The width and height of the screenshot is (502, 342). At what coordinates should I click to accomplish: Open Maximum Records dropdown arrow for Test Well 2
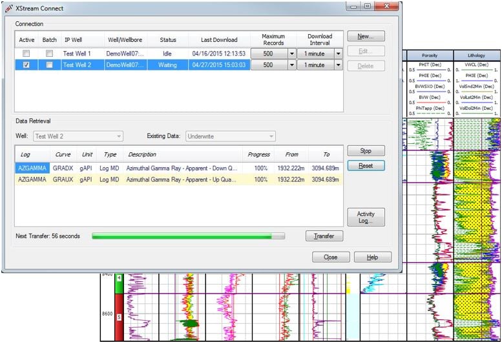pos(291,65)
